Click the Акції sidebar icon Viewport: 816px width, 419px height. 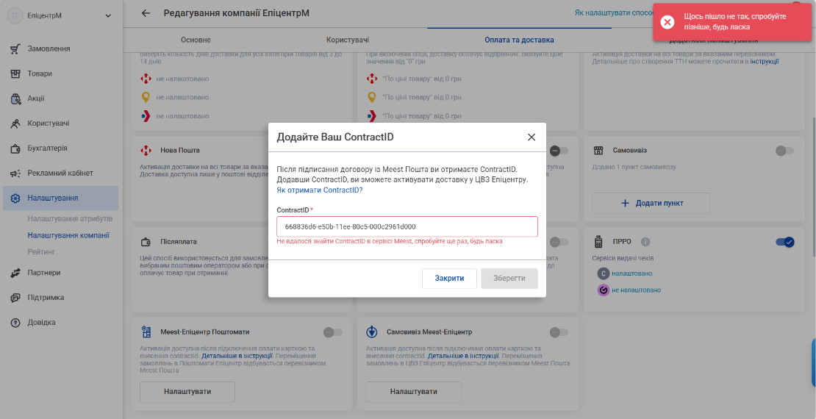(15, 99)
